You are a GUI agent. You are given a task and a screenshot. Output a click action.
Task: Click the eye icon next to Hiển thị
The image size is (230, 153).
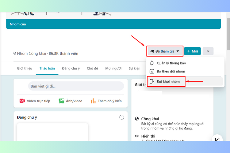click(x=137, y=136)
